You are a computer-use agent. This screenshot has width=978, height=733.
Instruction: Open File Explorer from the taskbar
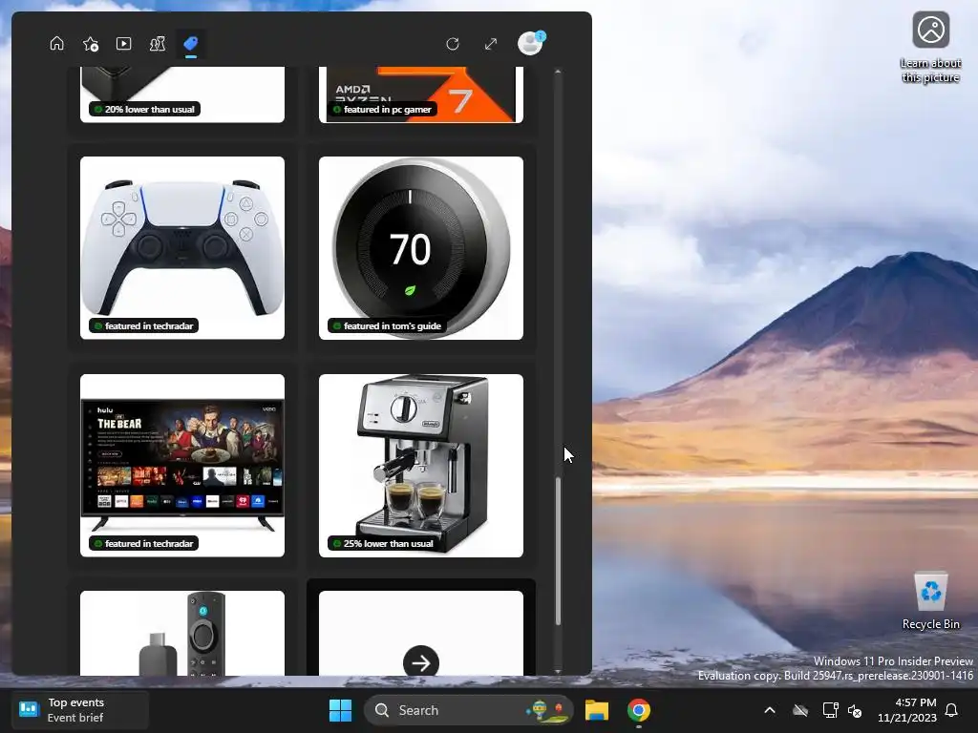point(596,710)
